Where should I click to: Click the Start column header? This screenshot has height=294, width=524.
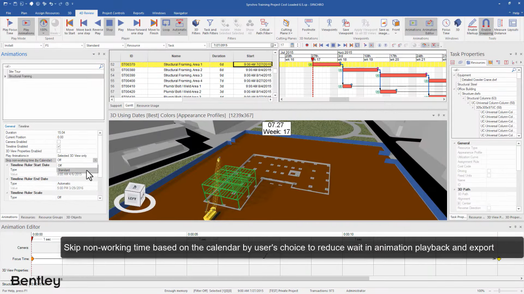[251, 56]
